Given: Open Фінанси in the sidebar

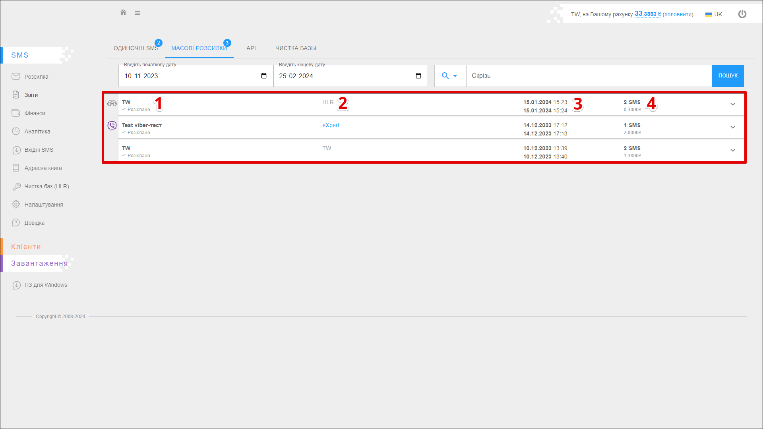Looking at the screenshot, I should tap(35, 113).
